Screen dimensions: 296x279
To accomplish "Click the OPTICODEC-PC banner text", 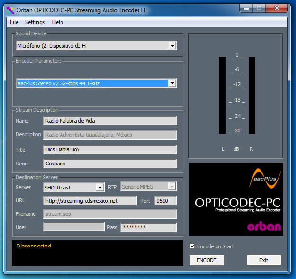I will pyautogui.click(x=237, y=203).
